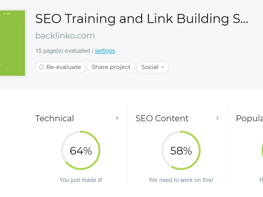
Task: Expand the SEO Content section chevron
Action: coord(218,118)
